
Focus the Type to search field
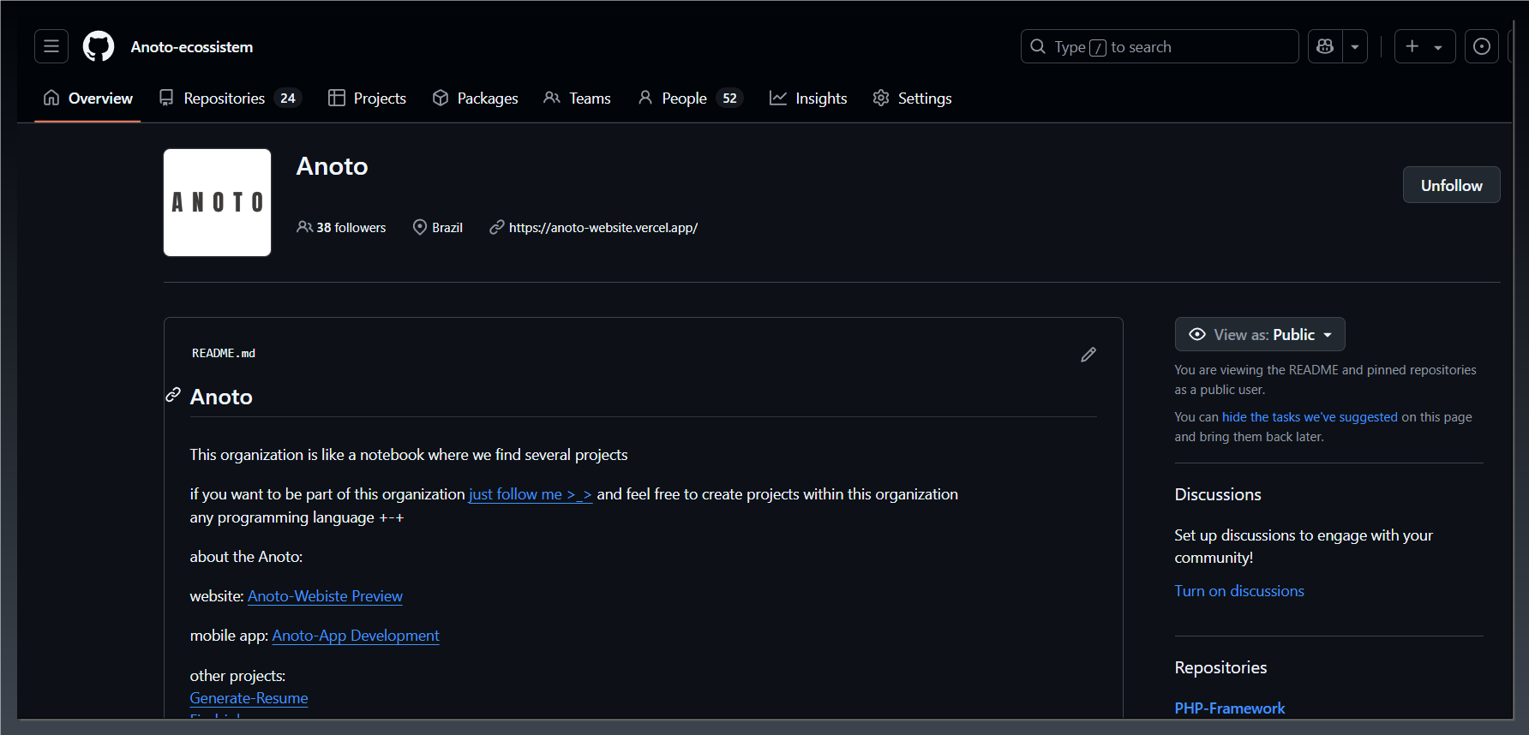1160,46
